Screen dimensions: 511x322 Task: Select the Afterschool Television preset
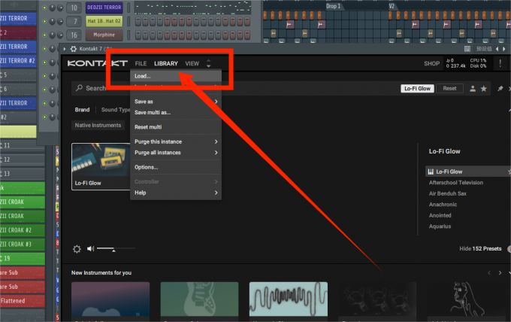click(456, 182)
